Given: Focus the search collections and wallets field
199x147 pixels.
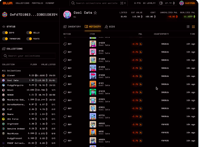Looking at the screenshot, I should [x=98, y=3].
